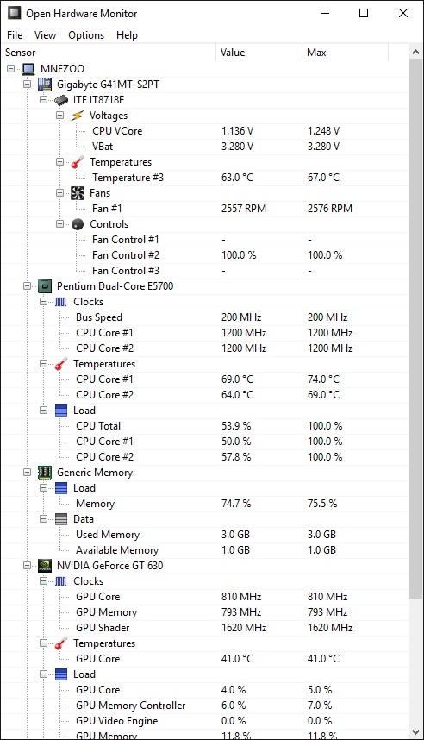424x740 pixels.
Task: Click the Fans fan icon
Action: pos(78,193)
